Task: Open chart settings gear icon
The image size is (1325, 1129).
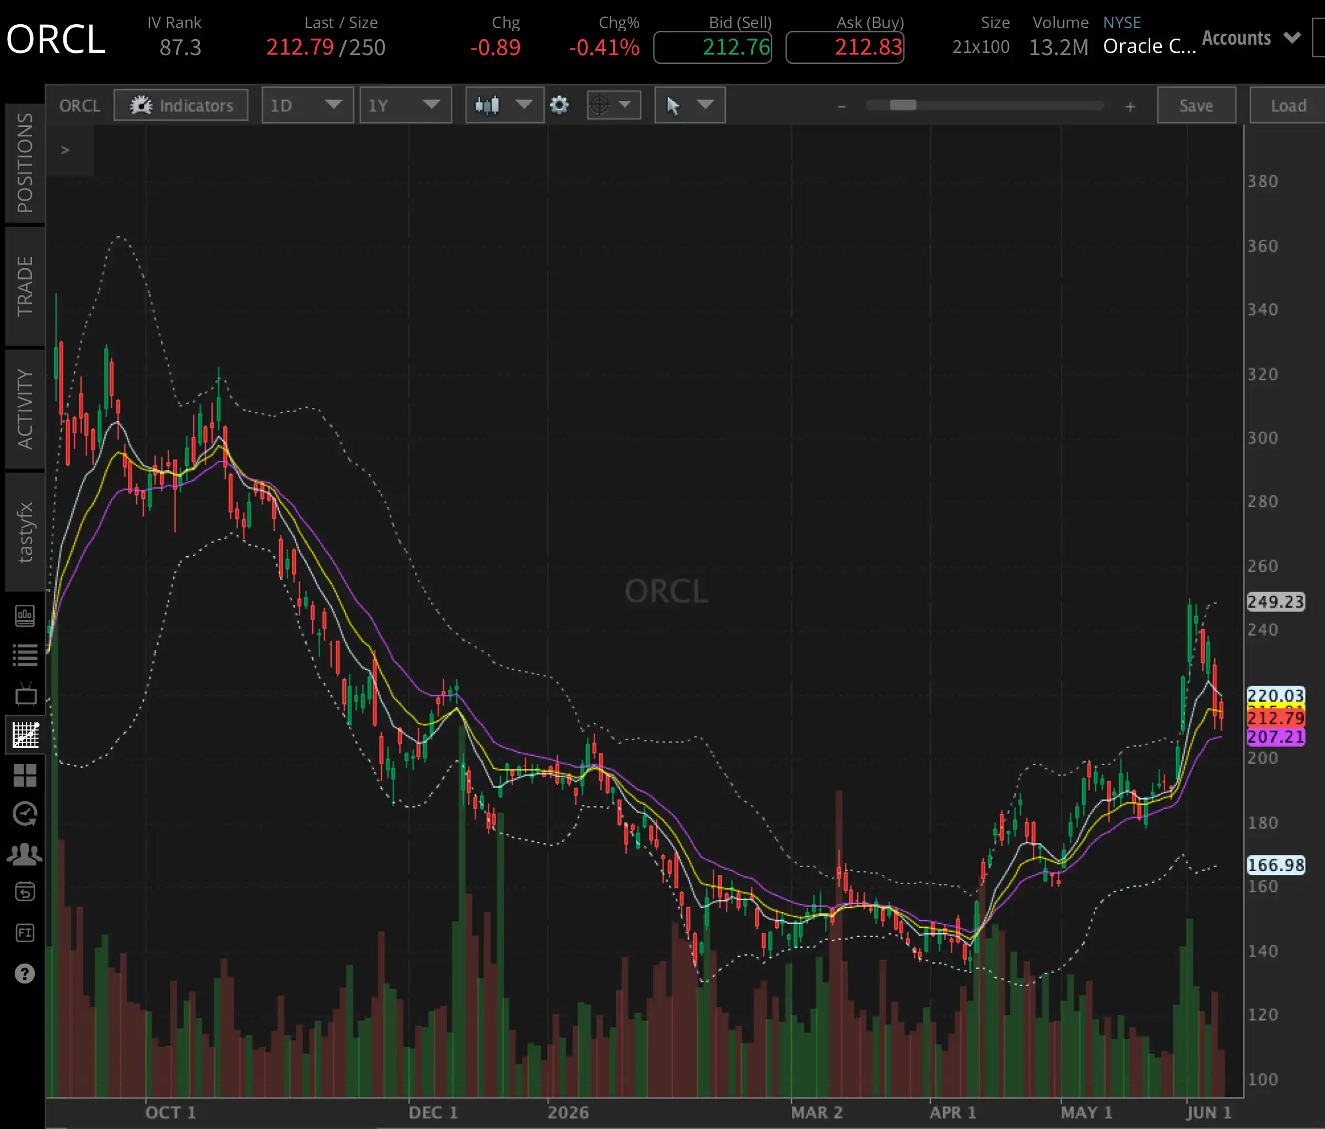Action: click(x=559, y=105)
